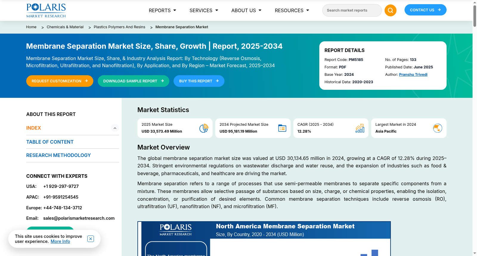Open the SERVICES dropdown menu

tap(204, 10)
